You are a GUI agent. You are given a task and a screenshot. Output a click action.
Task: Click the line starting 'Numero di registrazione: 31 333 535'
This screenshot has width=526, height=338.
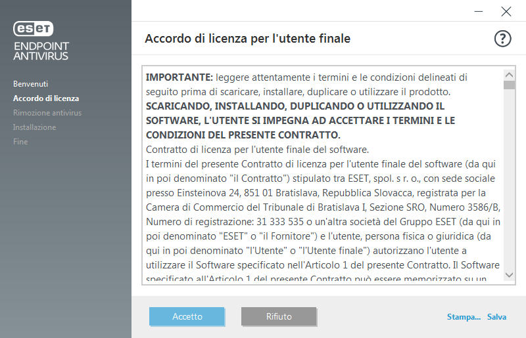323,222
